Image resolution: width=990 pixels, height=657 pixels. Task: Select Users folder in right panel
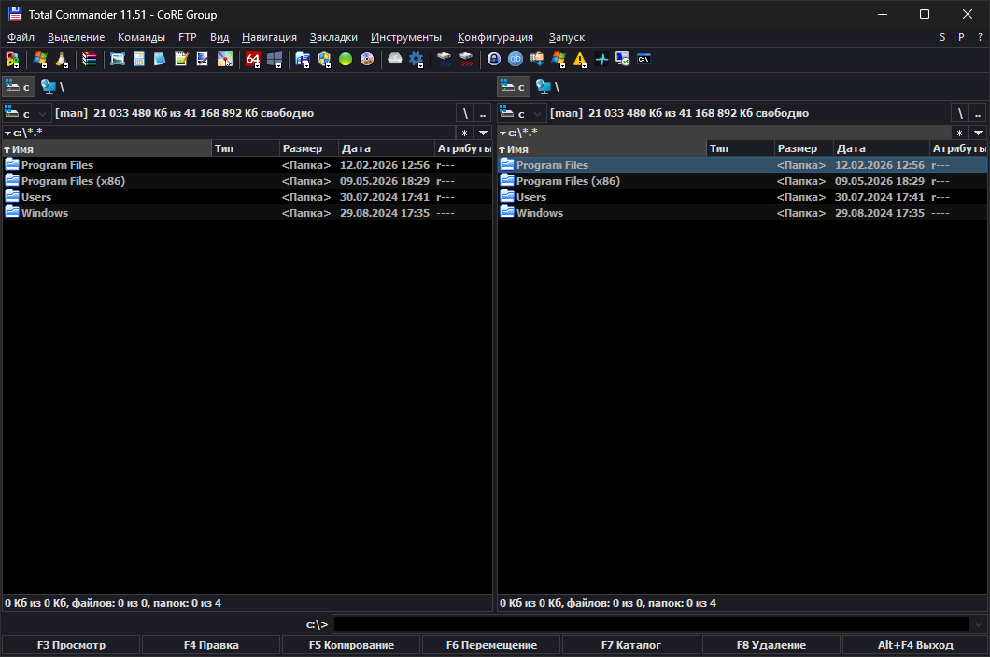pos(742,197)
